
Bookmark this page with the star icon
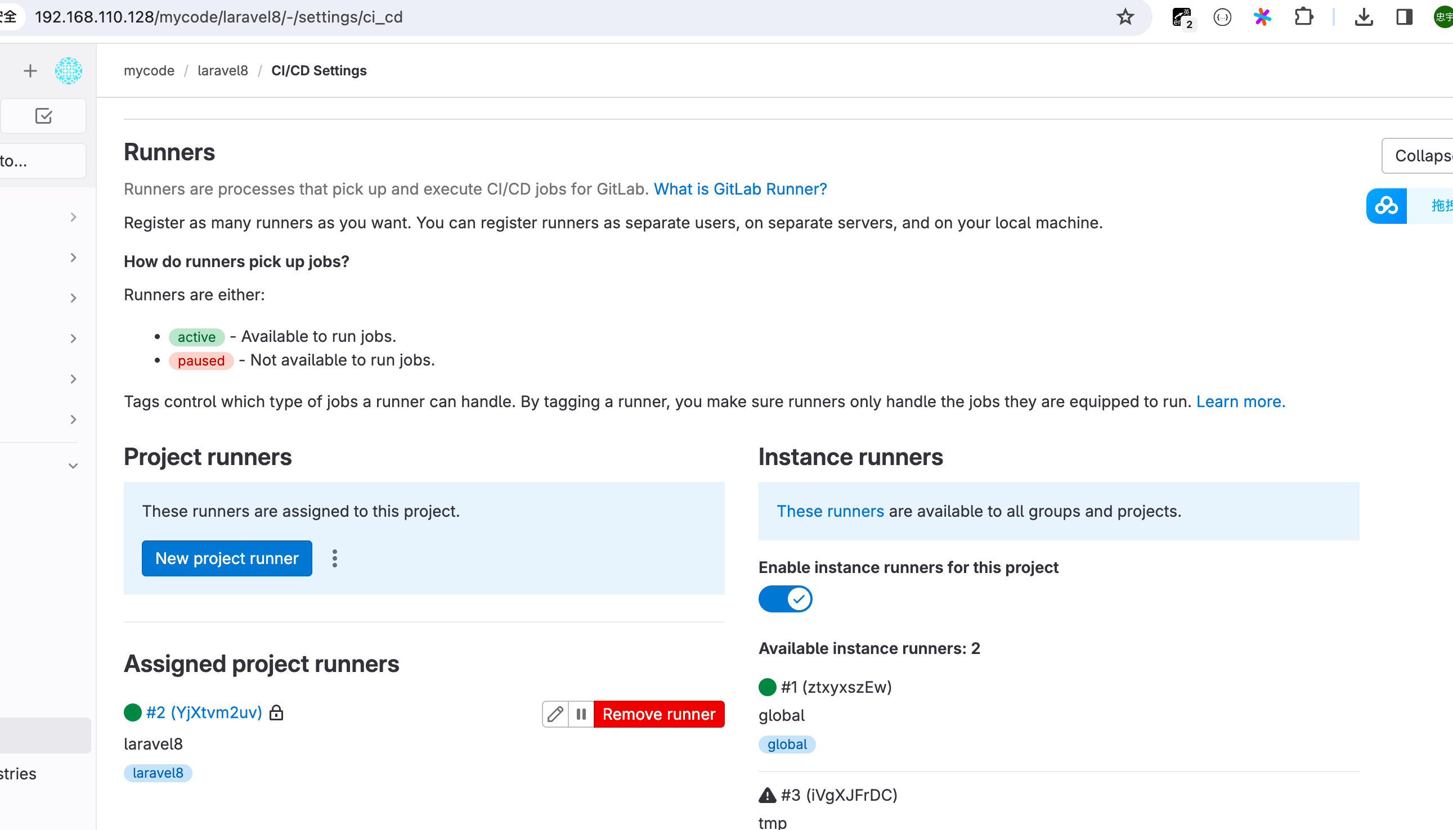pos(1125,17)
